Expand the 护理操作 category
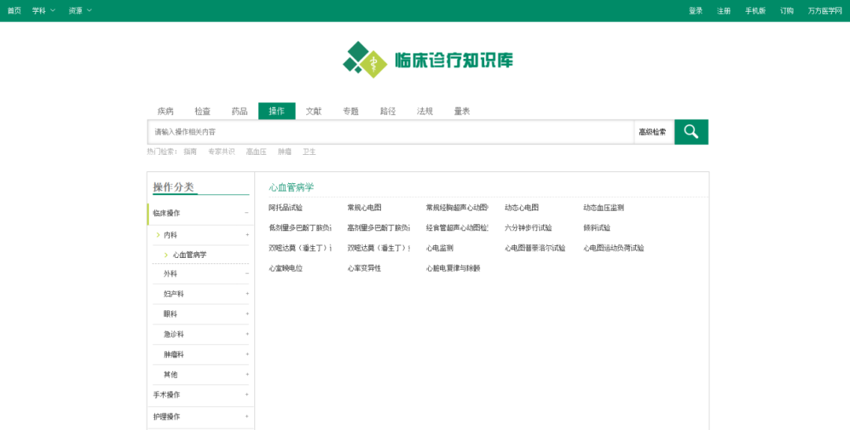This screenshot has width=850, height=430. coord(247,417)
